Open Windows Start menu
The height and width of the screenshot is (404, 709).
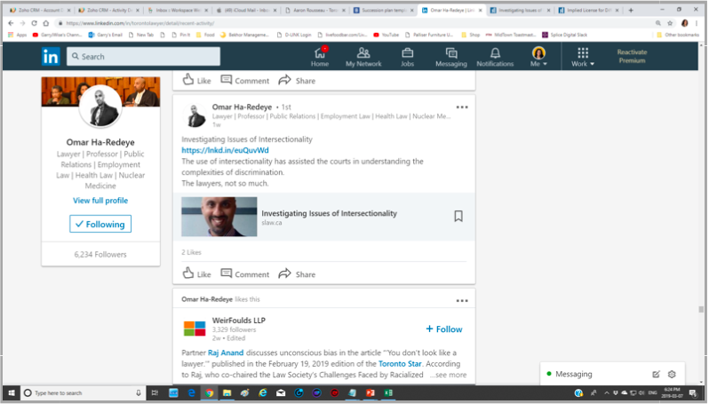[12, 392]
